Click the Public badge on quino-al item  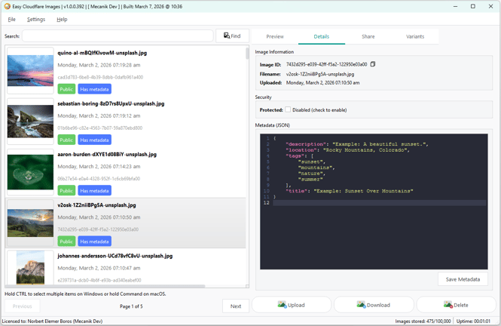(66, 89)
